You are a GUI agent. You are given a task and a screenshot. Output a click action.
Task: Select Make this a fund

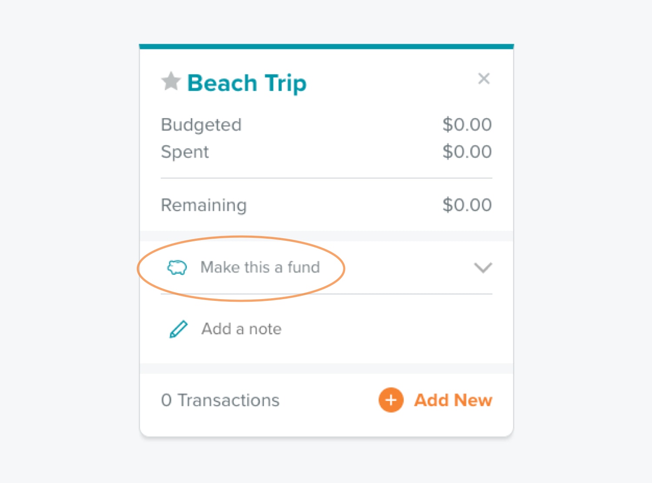260,267
